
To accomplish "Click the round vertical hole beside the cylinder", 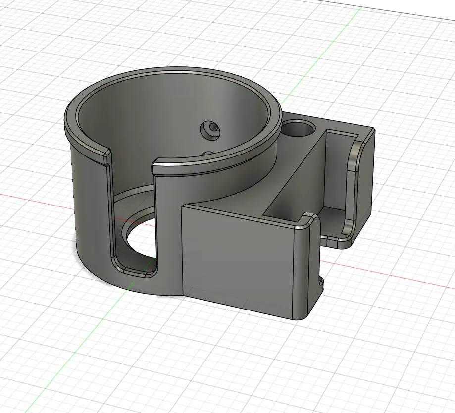I will pyautogui.click(x=299, y=129).
